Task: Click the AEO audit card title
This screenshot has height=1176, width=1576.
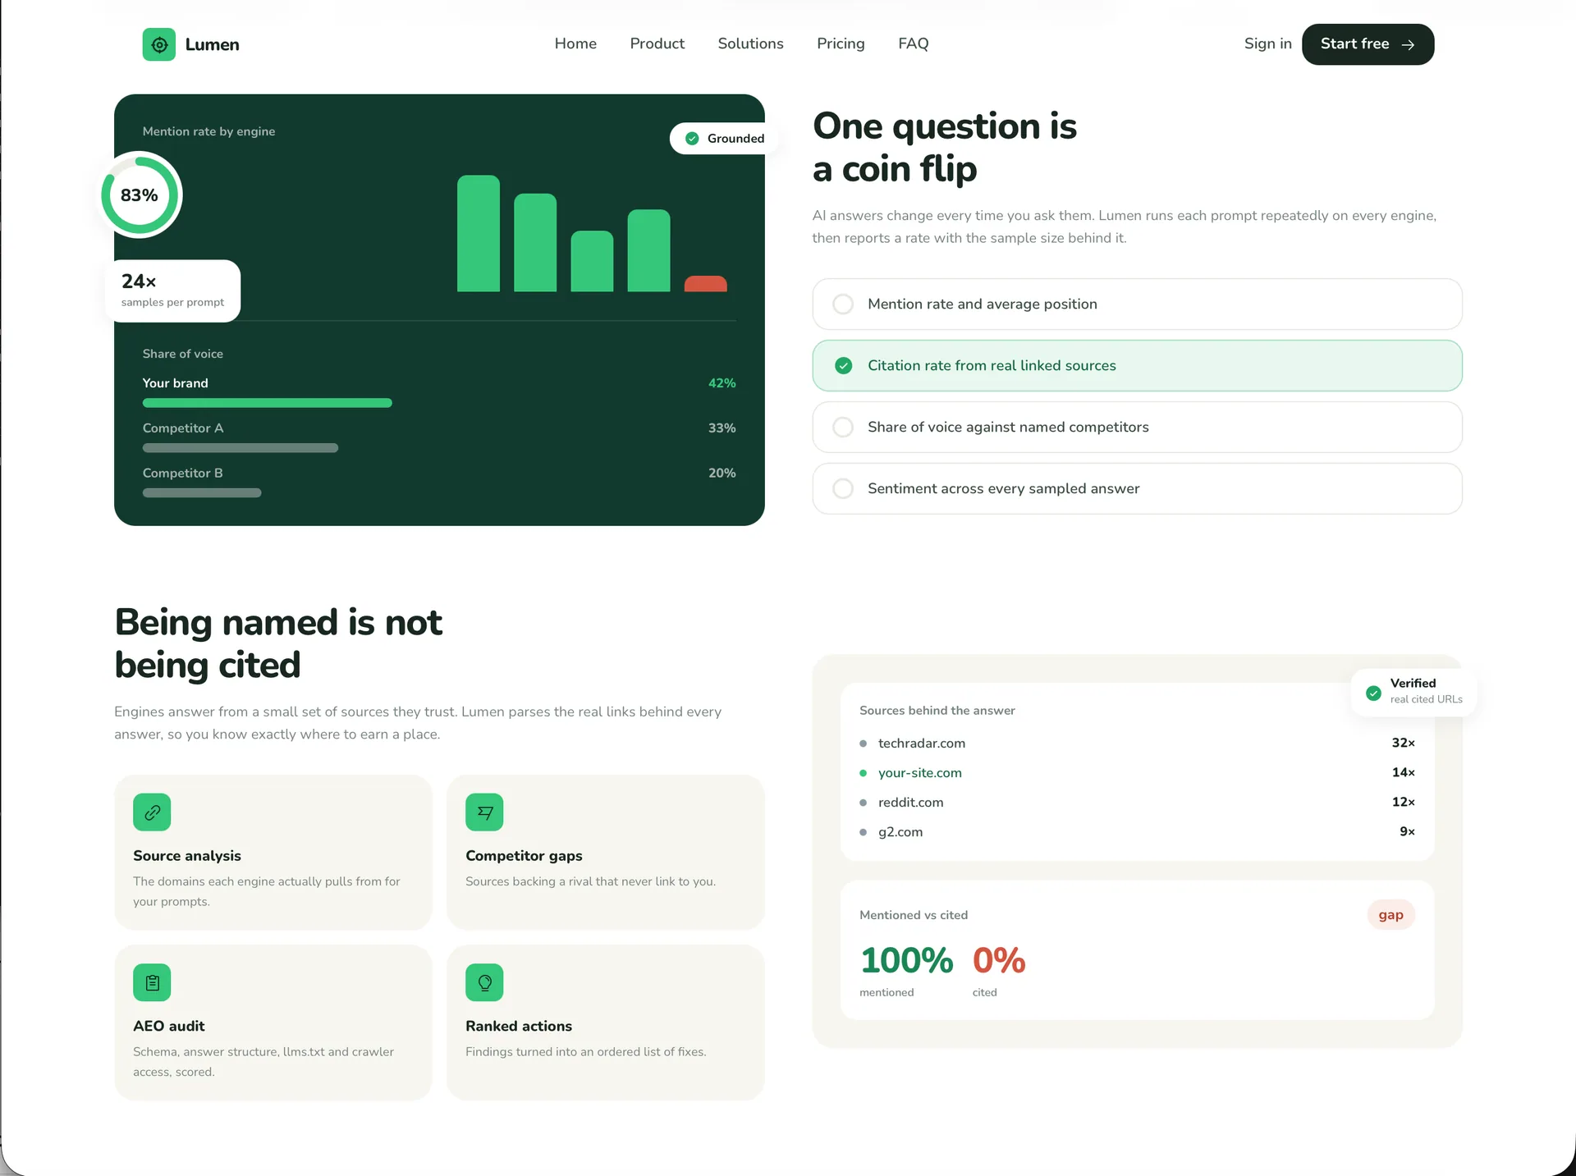Action: (x=169, y=1027)
